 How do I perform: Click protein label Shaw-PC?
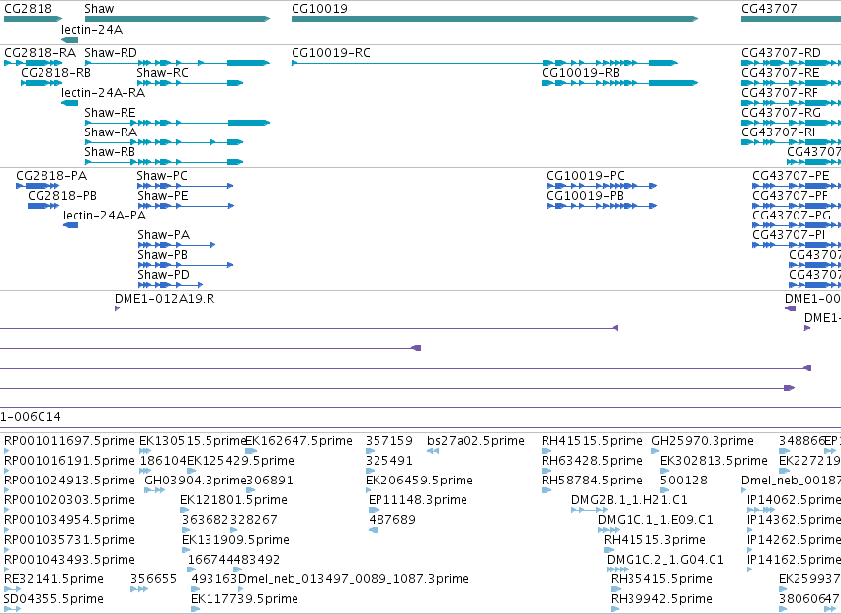coord(162,176)
